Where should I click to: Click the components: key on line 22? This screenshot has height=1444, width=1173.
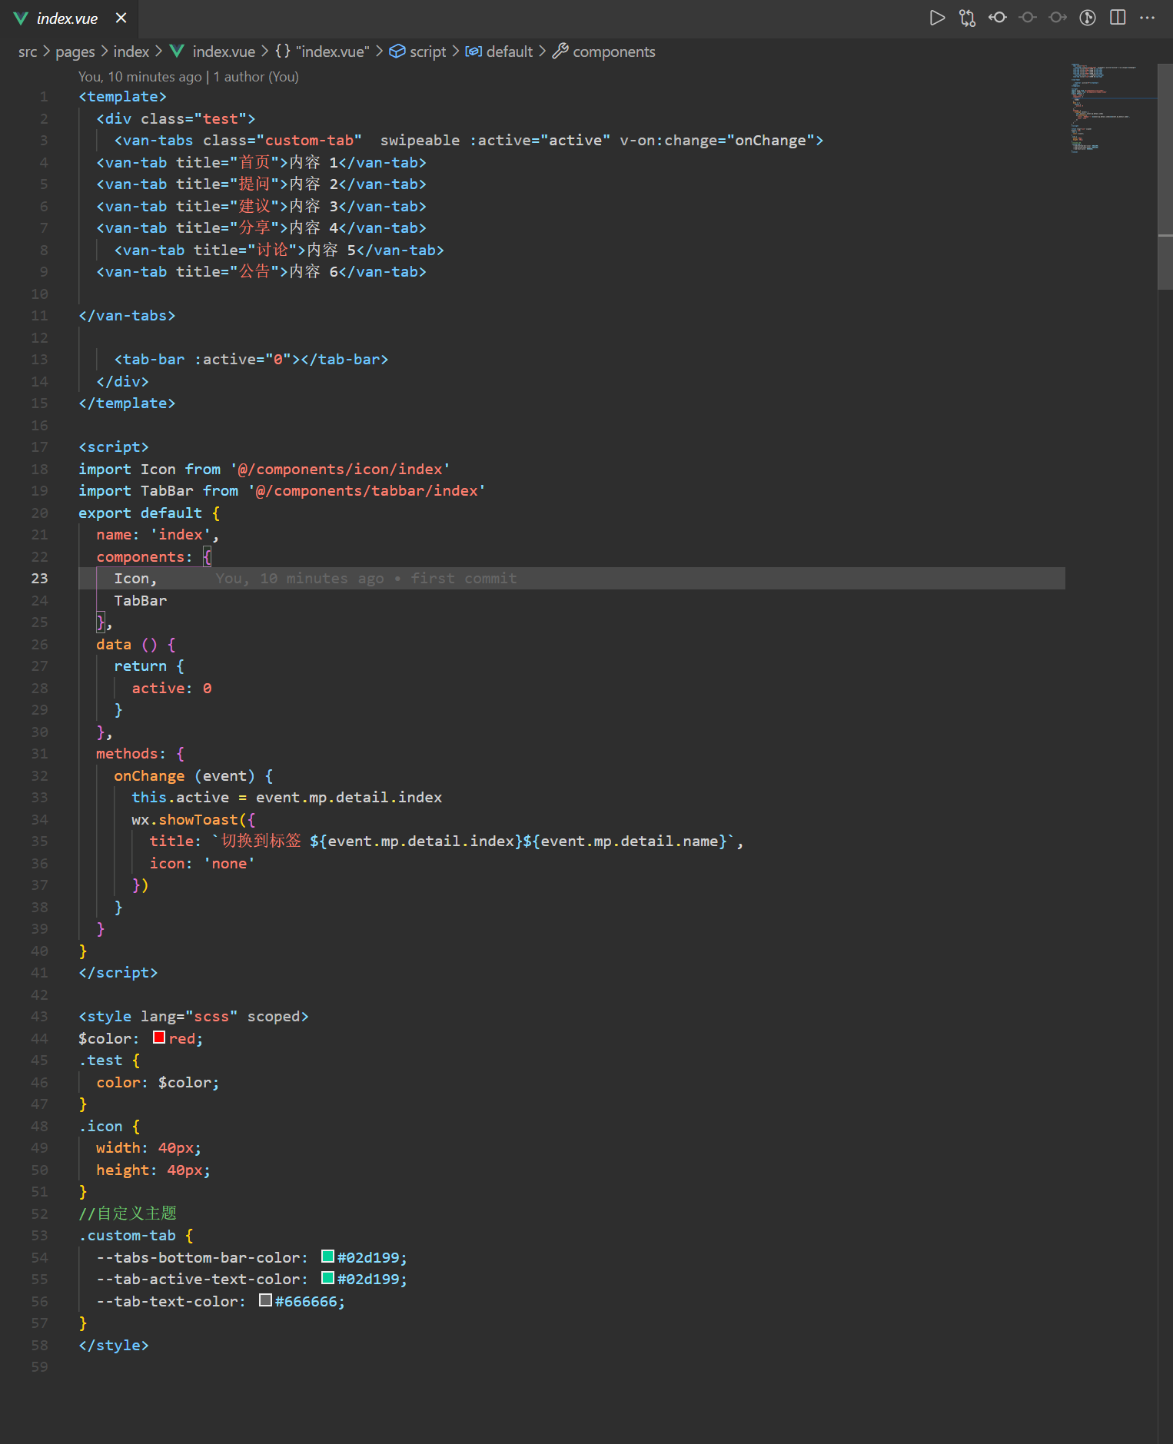[144, 557]
